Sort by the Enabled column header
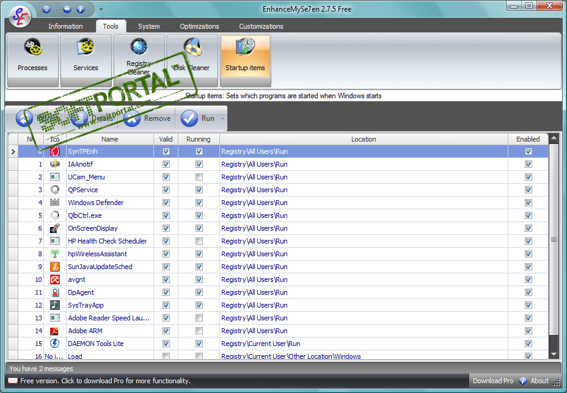567x393 pixels. click(528, 139)
